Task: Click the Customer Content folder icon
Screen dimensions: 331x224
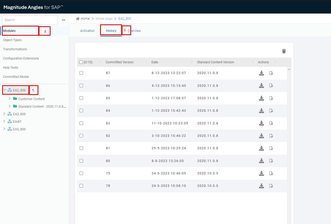Action: point(15,99)
